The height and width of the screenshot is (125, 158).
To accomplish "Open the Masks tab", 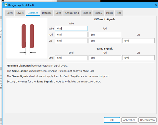I will pos(109,13).
